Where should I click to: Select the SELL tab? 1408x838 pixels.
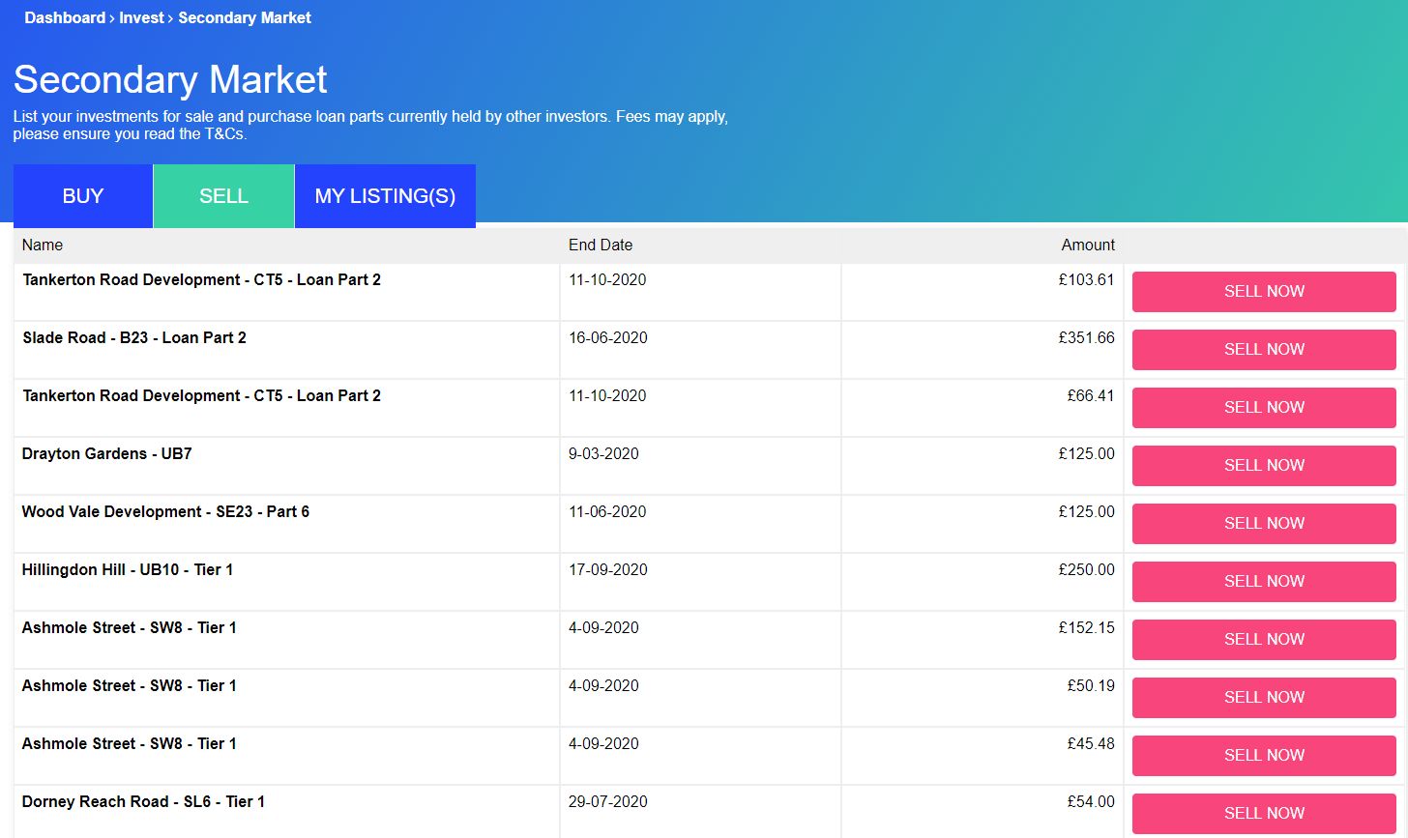(223, 196)
